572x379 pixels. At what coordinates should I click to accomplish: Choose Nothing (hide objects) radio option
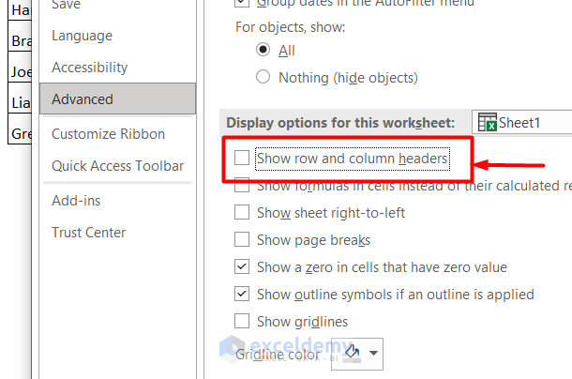click(x=263, y=78)
